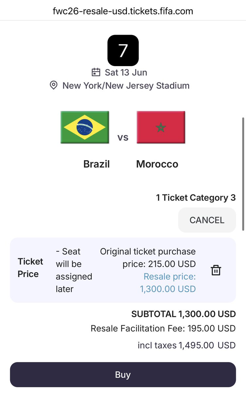Click the Sat 13 Jun date text
The width and height of the screenshot is (246, 393).
[x=126, y=72]
